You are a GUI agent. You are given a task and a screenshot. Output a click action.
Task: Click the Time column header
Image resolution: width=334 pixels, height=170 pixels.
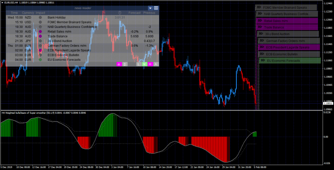14,13
